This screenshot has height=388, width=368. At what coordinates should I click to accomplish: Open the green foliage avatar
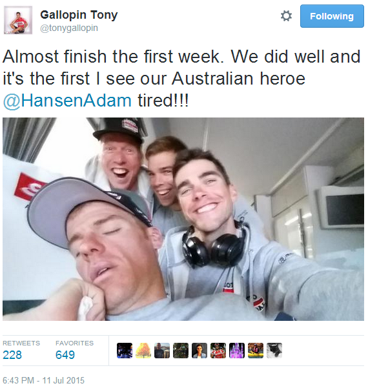point(181,351)
